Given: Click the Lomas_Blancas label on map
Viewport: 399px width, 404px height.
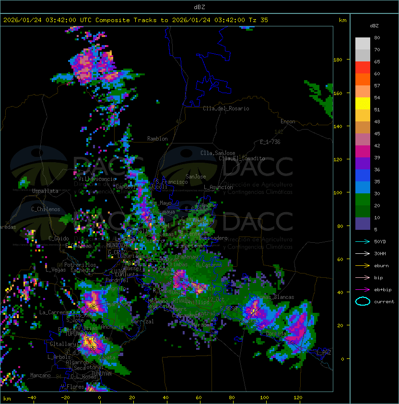Looking at the screenshot, I should pos(275,297).
